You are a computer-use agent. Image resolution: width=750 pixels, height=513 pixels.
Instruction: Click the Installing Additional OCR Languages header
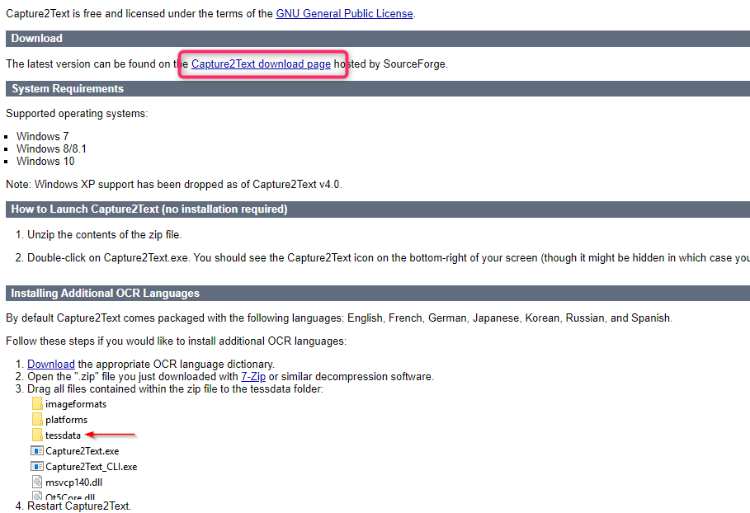pos(106,294)
